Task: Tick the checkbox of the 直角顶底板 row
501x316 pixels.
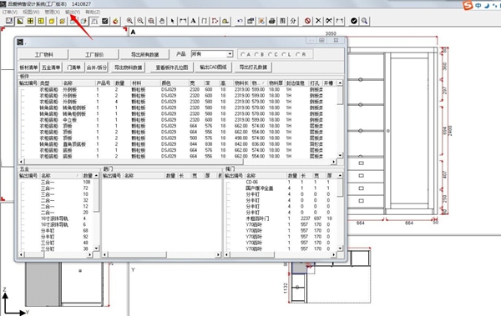Action: click(x=23, y=144)
